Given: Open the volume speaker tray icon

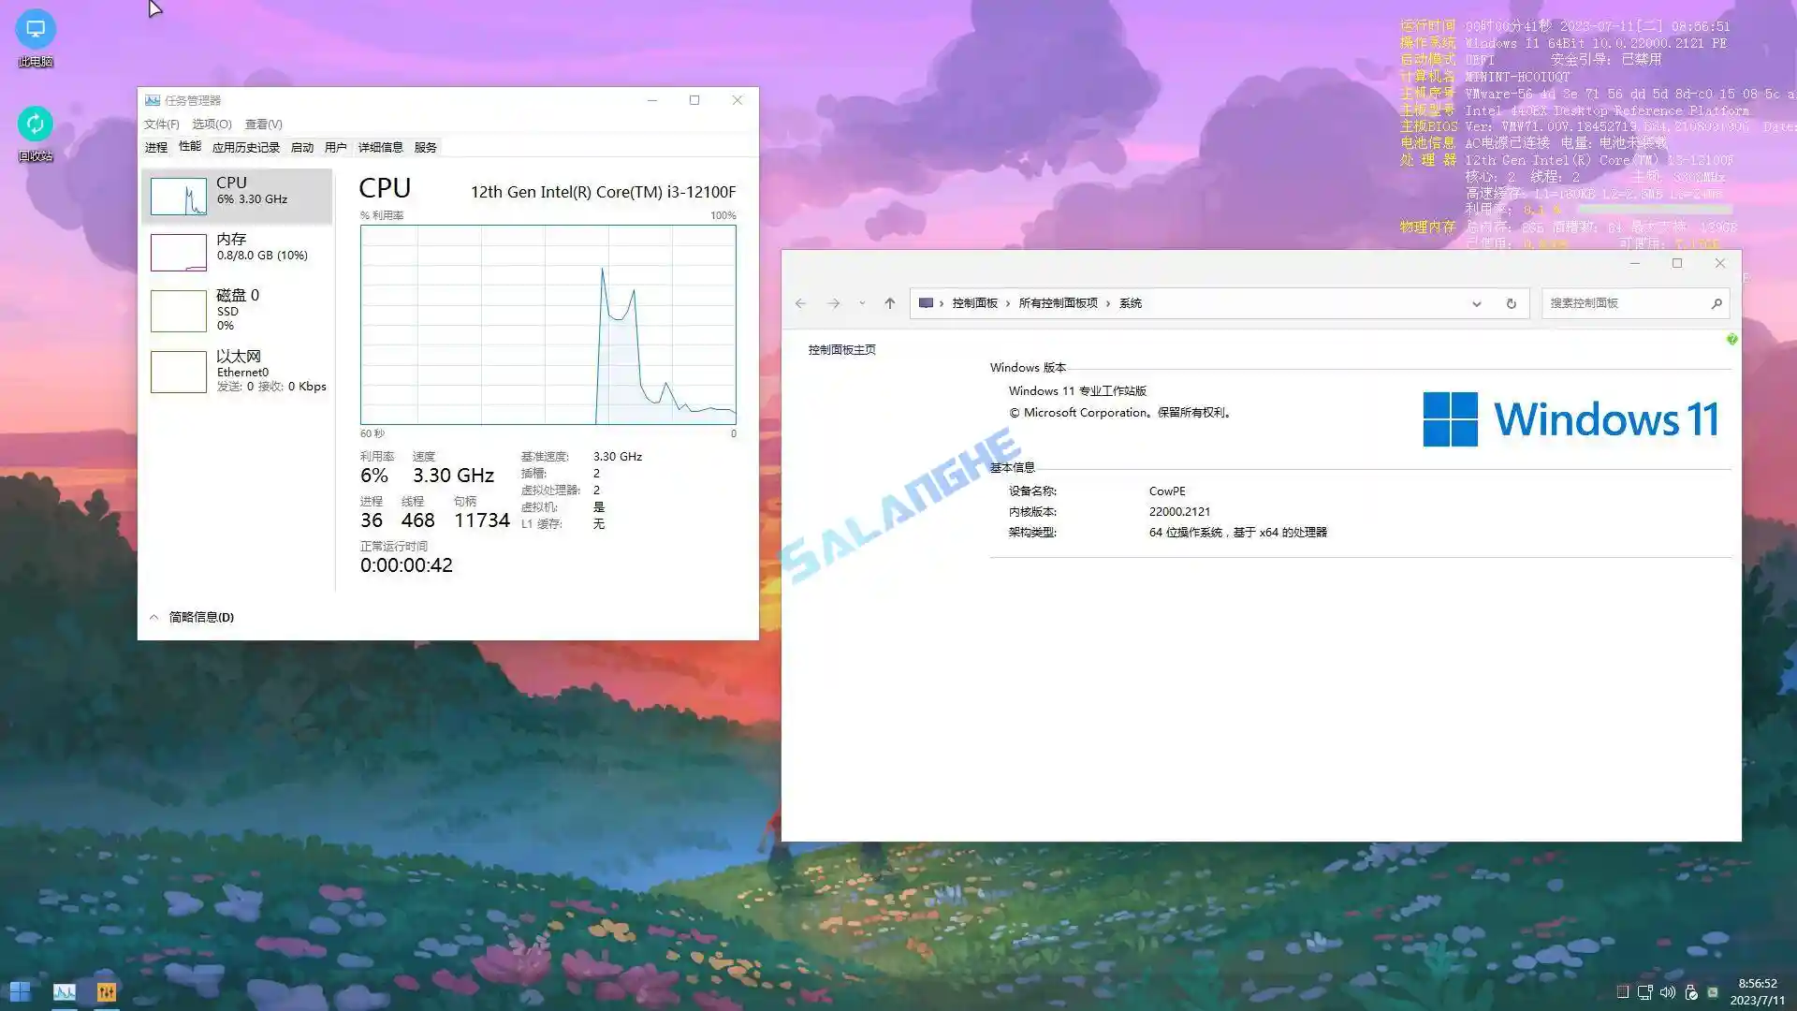Looking at the screenshot, I should [1668, 992].
